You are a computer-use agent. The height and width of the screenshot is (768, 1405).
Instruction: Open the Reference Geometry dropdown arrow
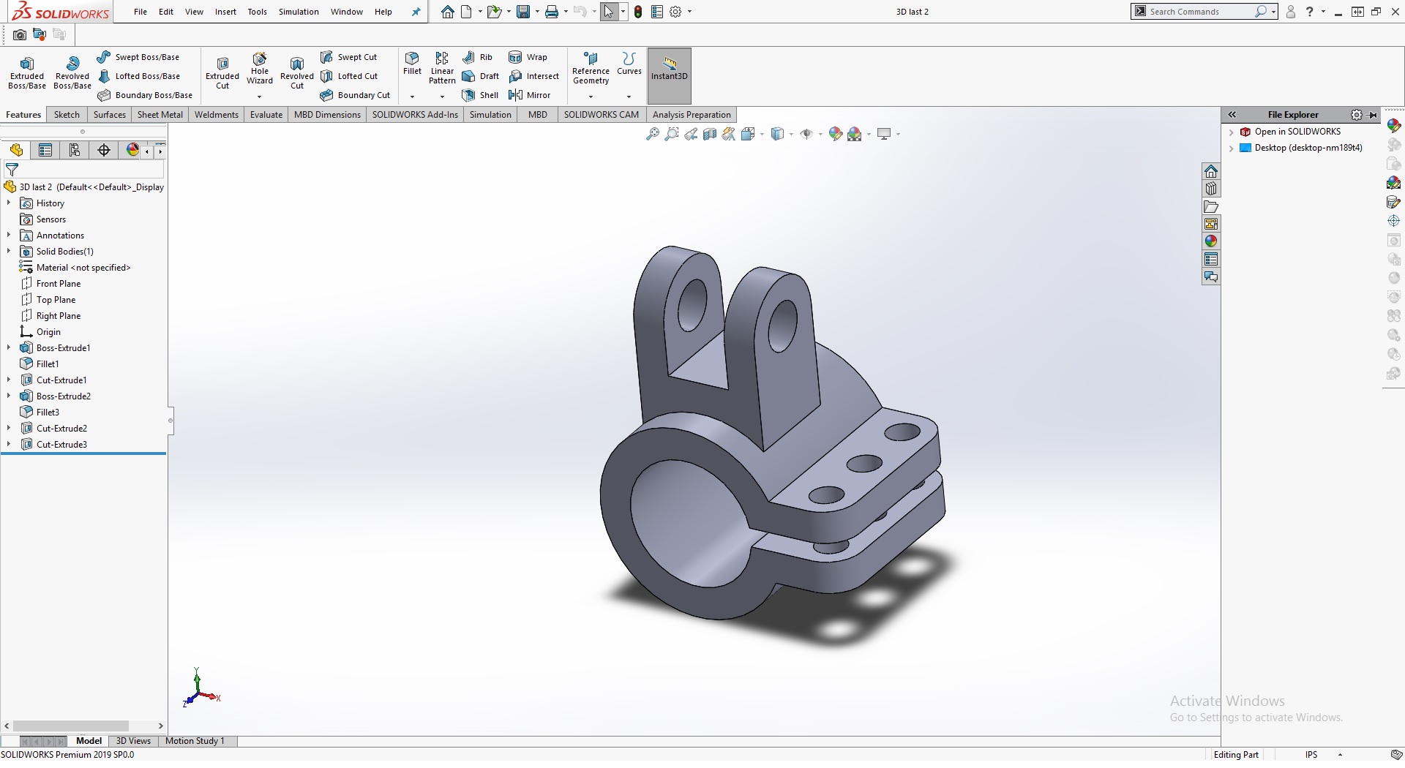pos(591,97)
